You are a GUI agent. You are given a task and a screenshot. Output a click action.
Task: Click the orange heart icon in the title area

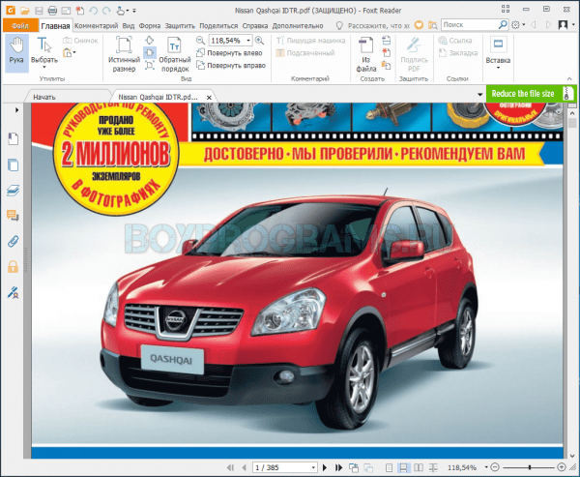click(419, 25)
